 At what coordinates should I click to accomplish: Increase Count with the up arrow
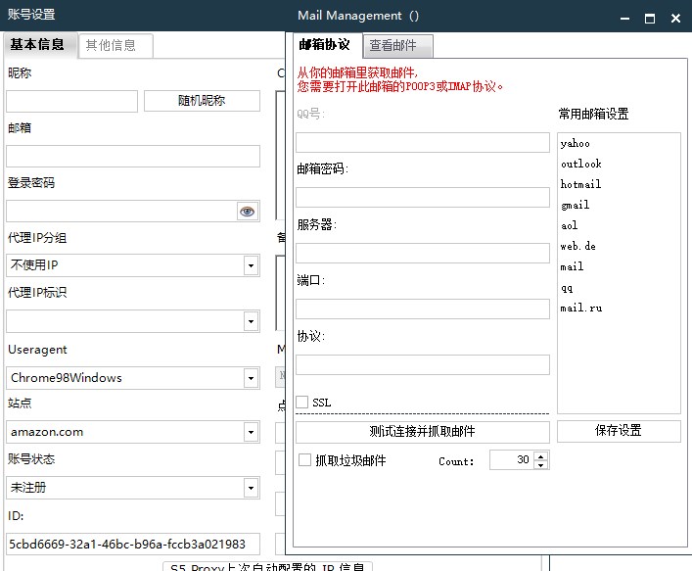coord(541,455)
